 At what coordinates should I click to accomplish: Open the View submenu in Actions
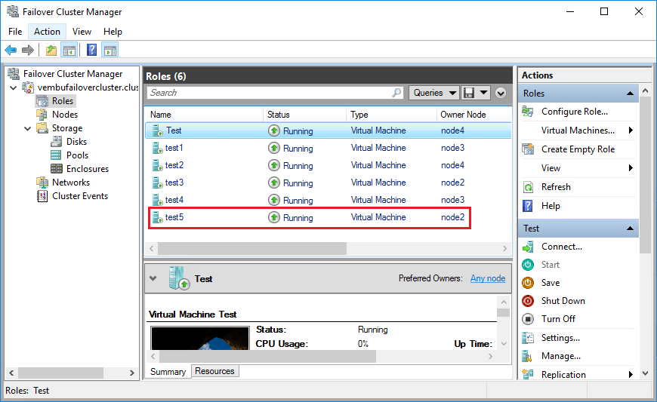[x=578, y=168]
